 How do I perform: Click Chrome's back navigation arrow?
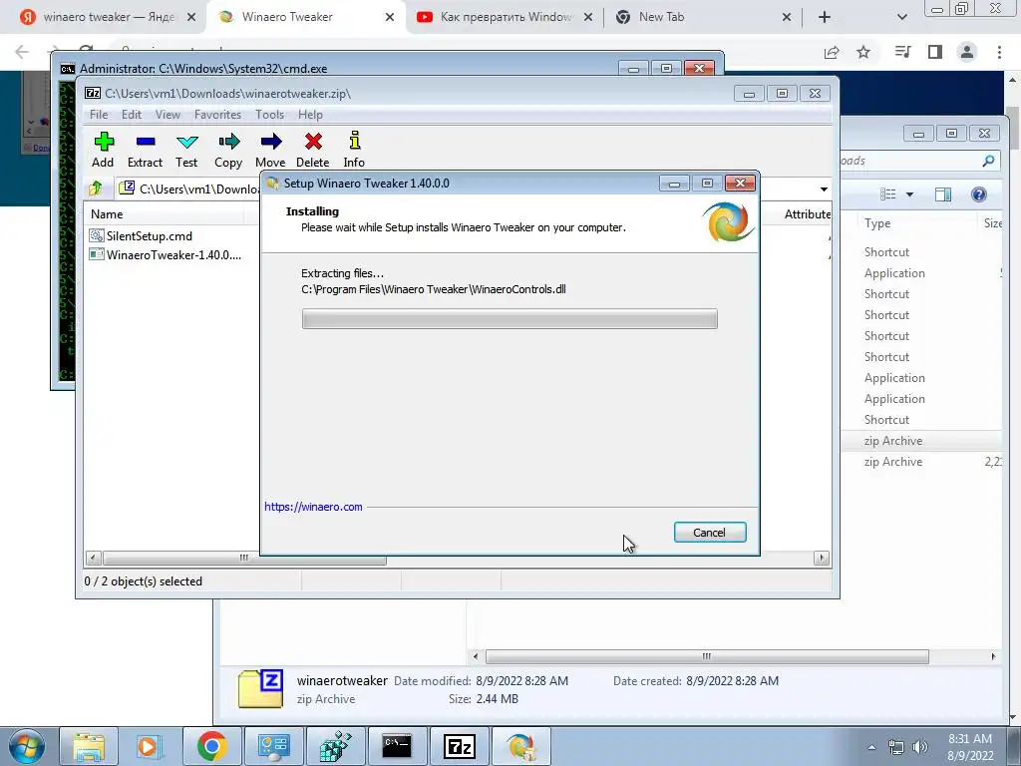click(22, 52)
